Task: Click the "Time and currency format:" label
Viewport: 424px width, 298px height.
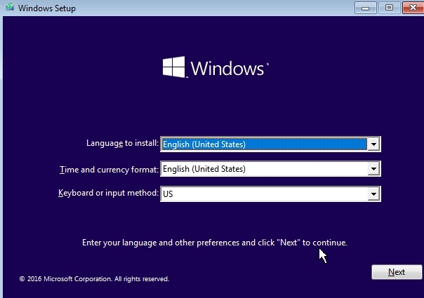Action: (x=109, y=170)
